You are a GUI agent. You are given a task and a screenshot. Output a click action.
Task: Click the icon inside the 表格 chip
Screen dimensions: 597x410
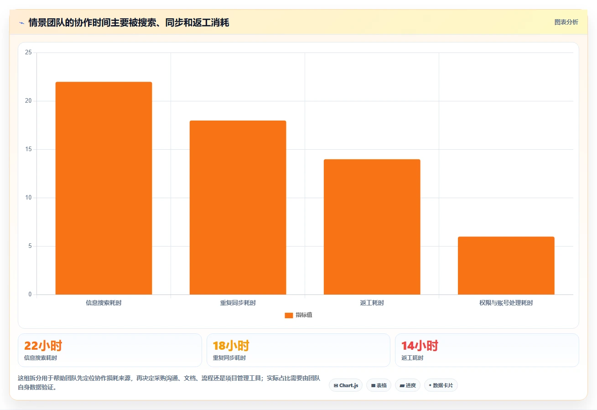(373, 385)
